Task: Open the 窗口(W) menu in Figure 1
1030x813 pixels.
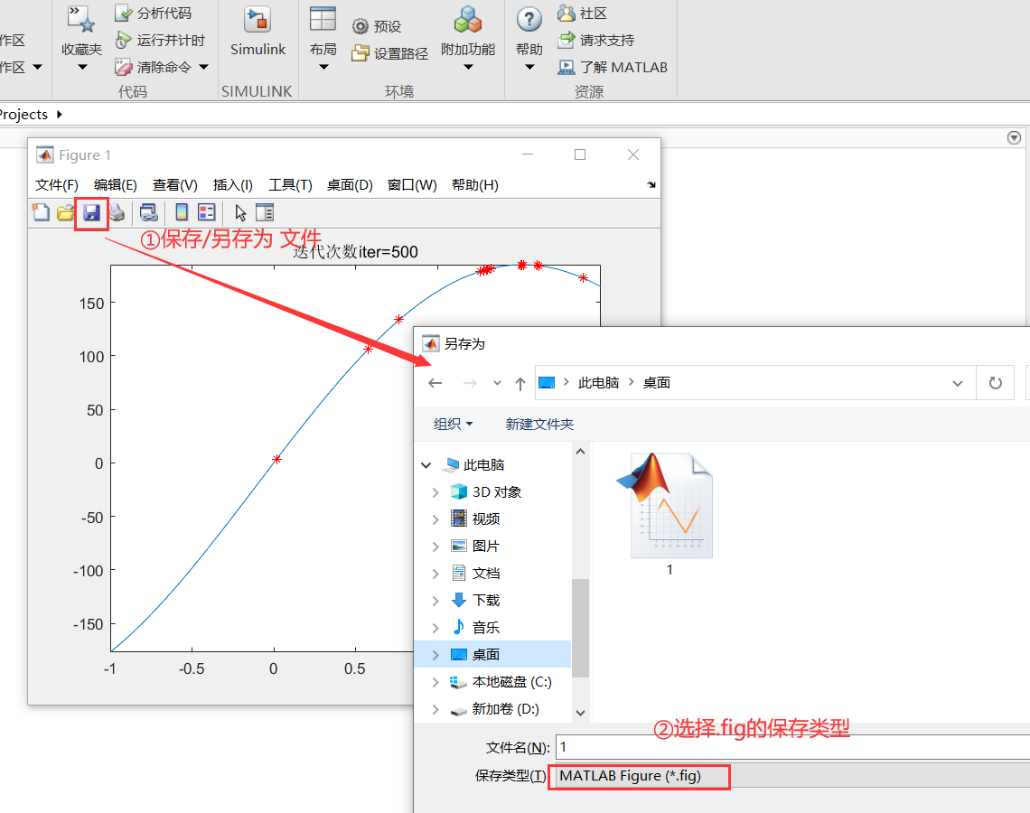Action: click(412, 185)
